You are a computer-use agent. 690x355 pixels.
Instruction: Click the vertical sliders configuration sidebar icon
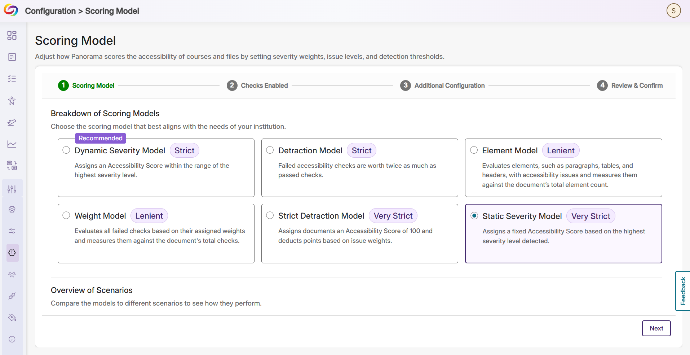coord(12,189)
